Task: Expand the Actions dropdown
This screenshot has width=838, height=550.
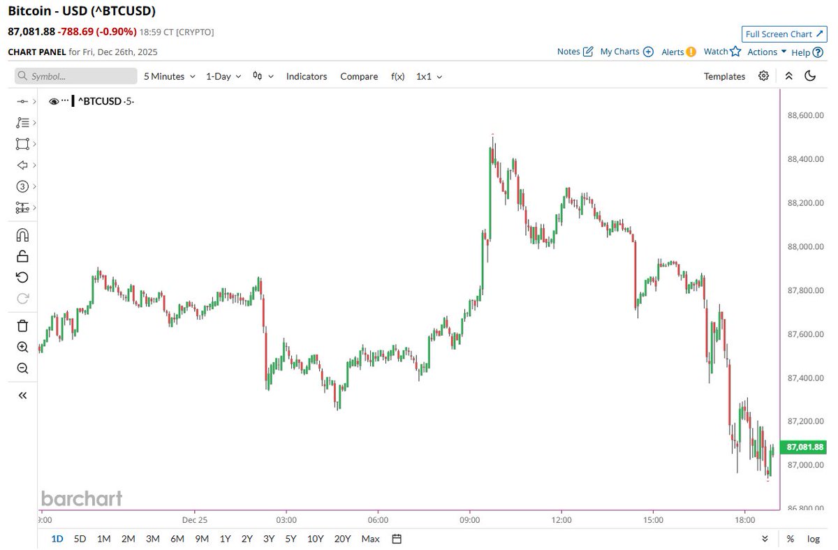Action: pos(767,52)
